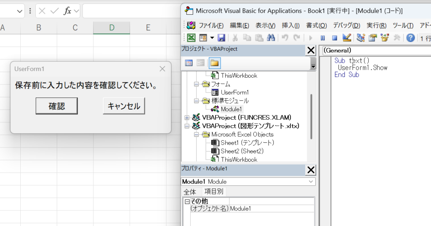
Task: Switch to the 全体 properties tab
Action: [x=190, y=192]
